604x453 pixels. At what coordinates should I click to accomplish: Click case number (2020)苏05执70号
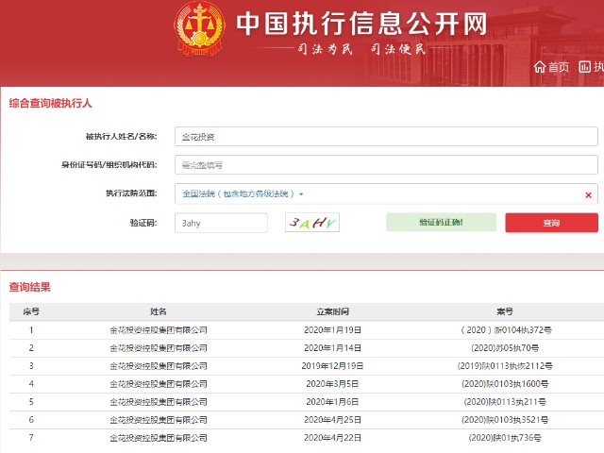505,348
